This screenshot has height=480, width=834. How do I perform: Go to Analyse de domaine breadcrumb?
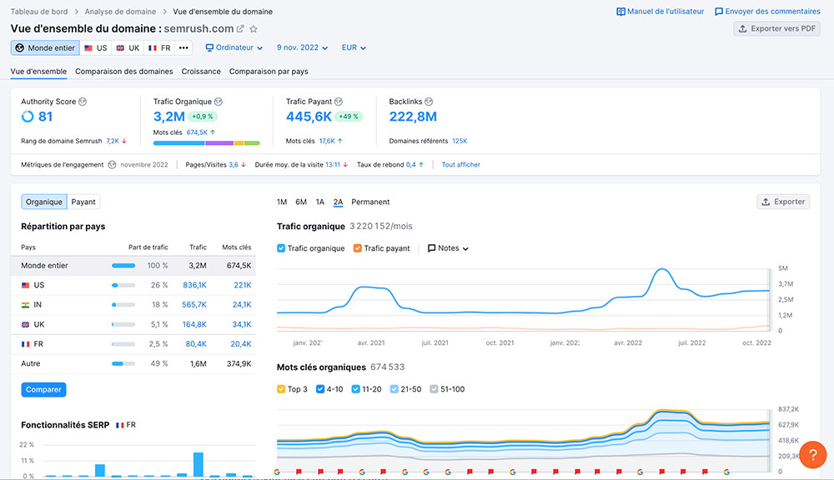(x=120, y=12)
